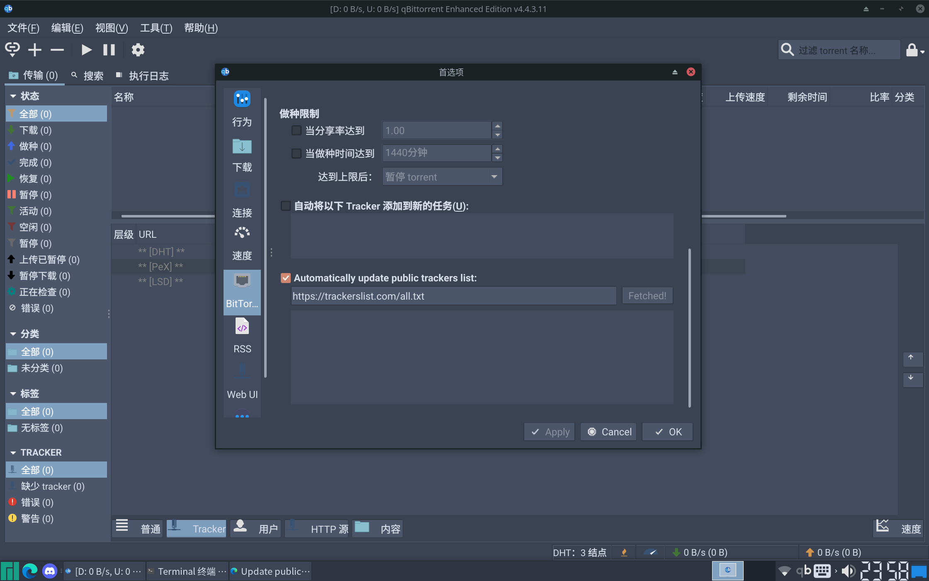Switch to the RSS preferences section
Image resolution: width=929 pixels, height=581 pixels.
(242, 336)
